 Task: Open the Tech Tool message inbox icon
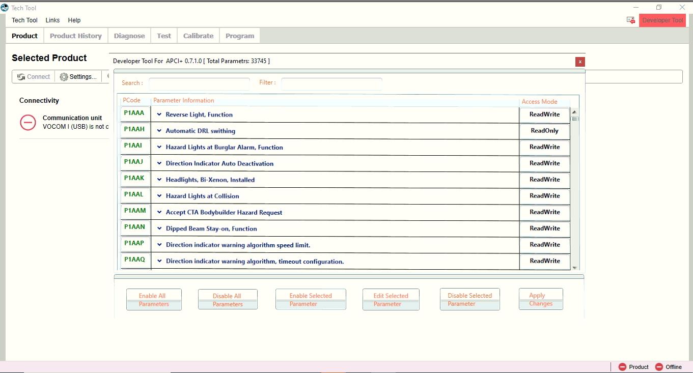coord(630,20)
